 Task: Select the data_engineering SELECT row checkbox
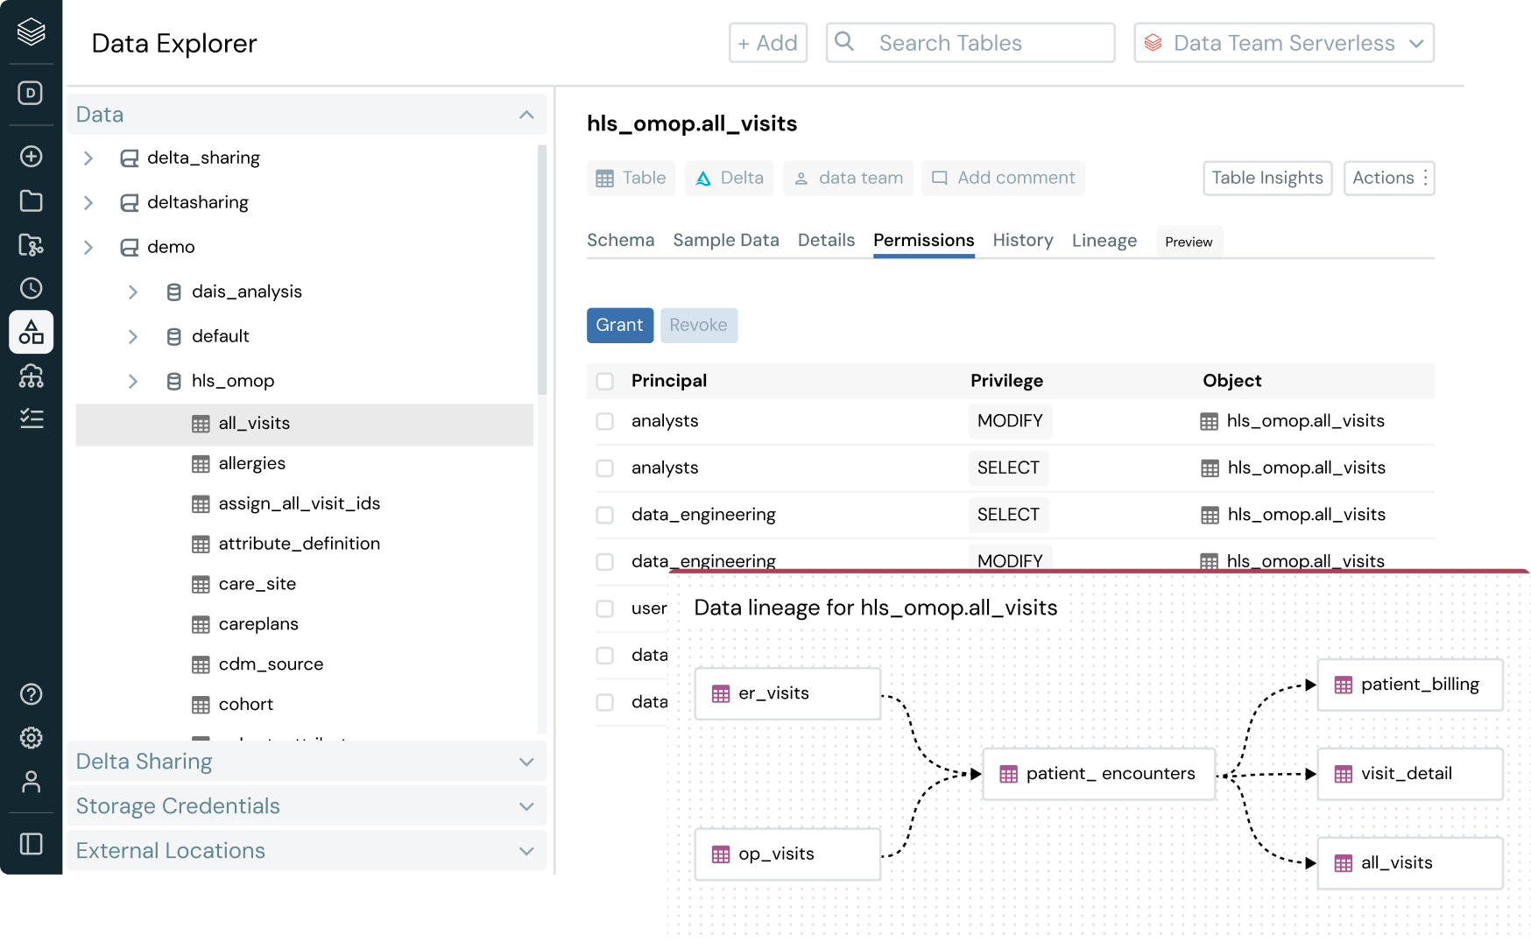(604, 515)
